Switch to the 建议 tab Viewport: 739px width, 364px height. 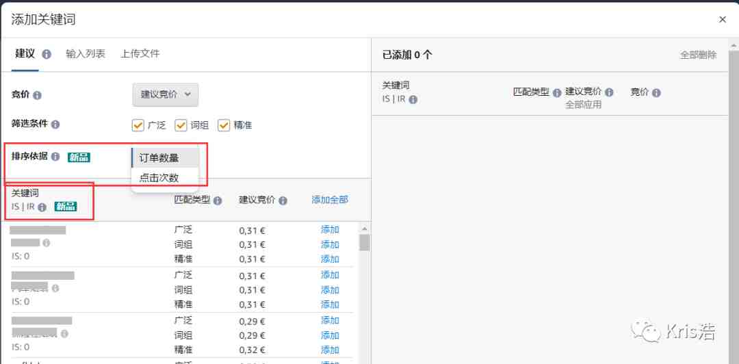pos(25,54)
